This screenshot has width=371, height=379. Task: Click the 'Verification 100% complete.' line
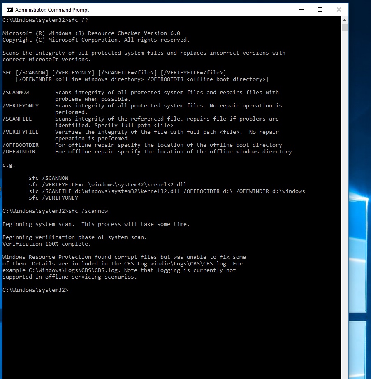click(46, 244)
